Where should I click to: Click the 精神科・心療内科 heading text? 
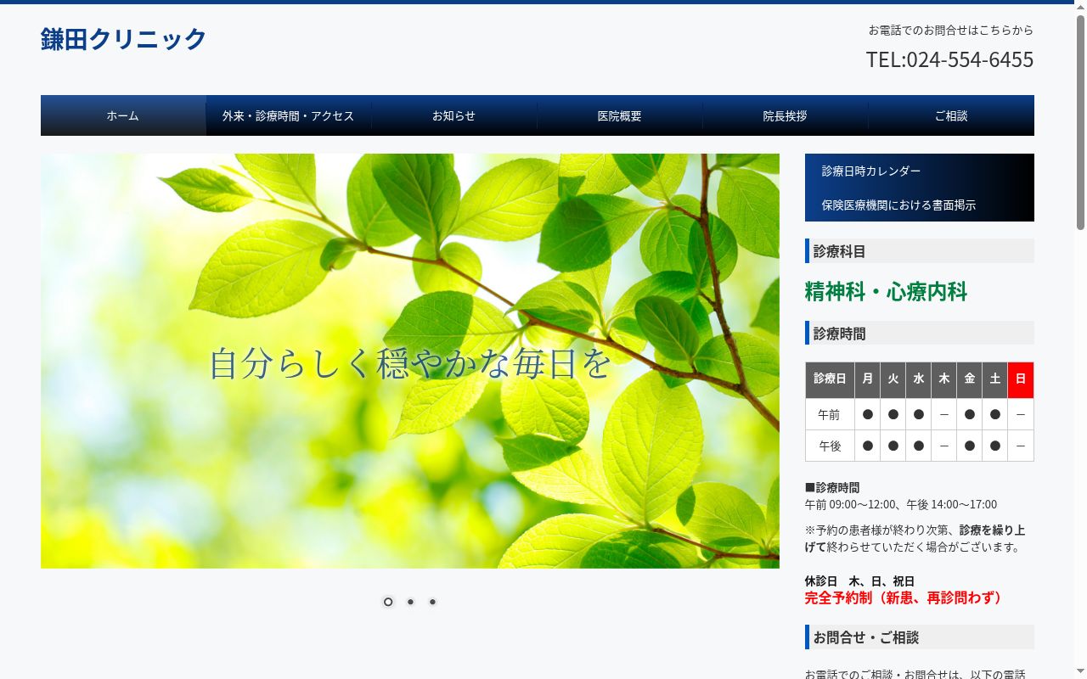point(886,292)
